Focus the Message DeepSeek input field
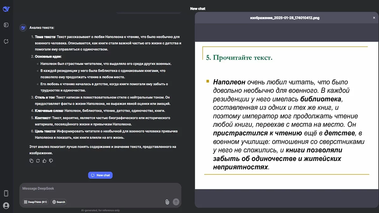Image resolution: width=379 pixels, height=213 pixels. tap(95, 189)
